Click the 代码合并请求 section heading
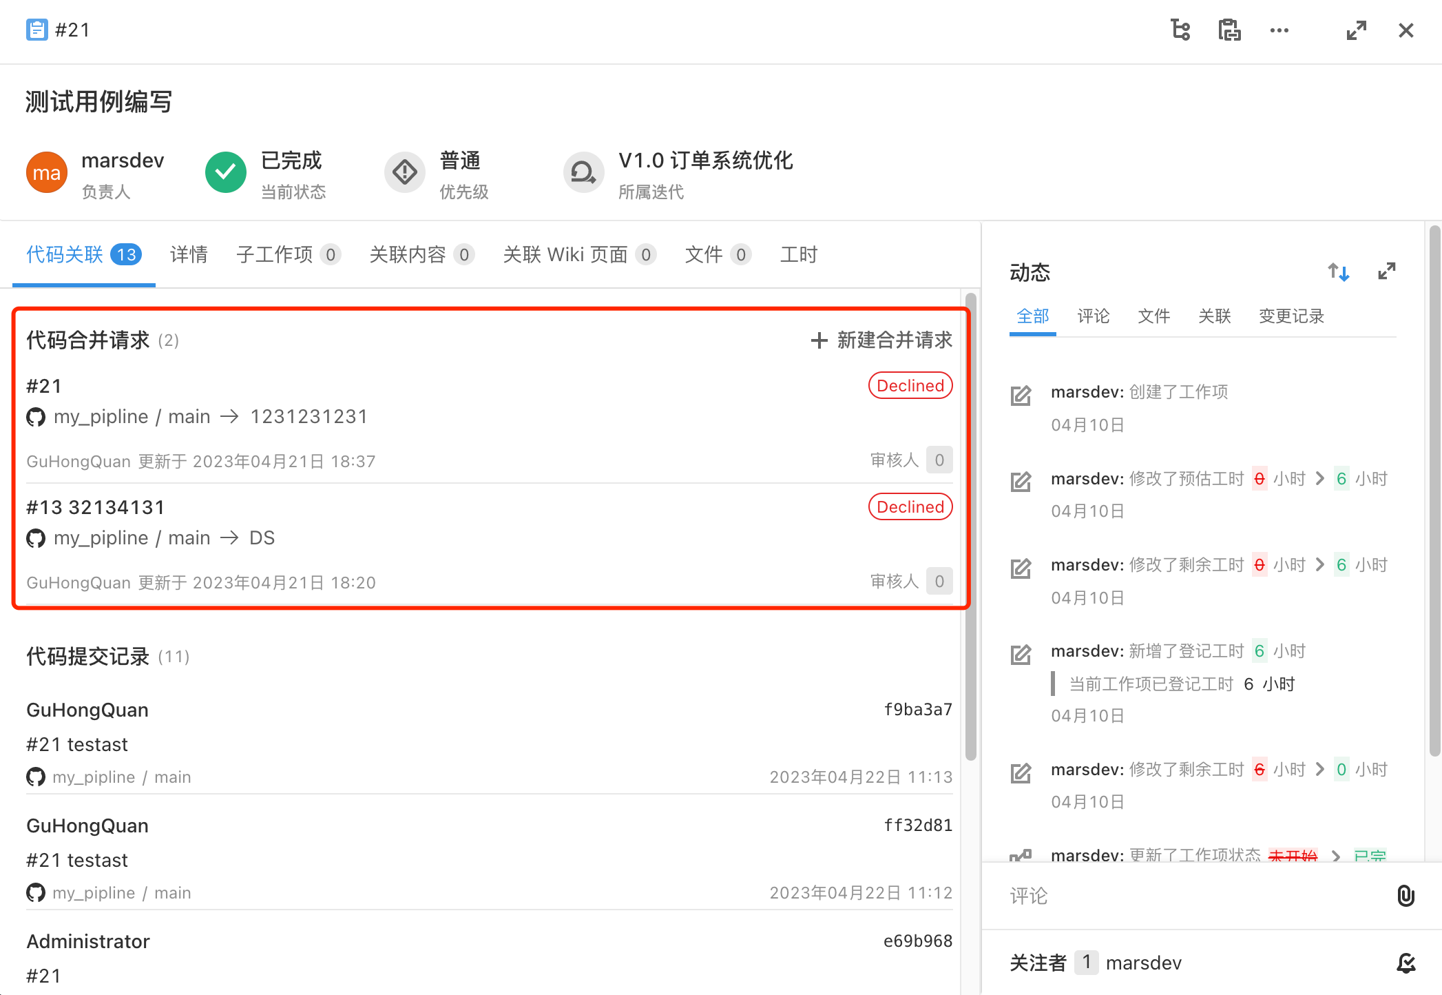 tap(87, 340)
